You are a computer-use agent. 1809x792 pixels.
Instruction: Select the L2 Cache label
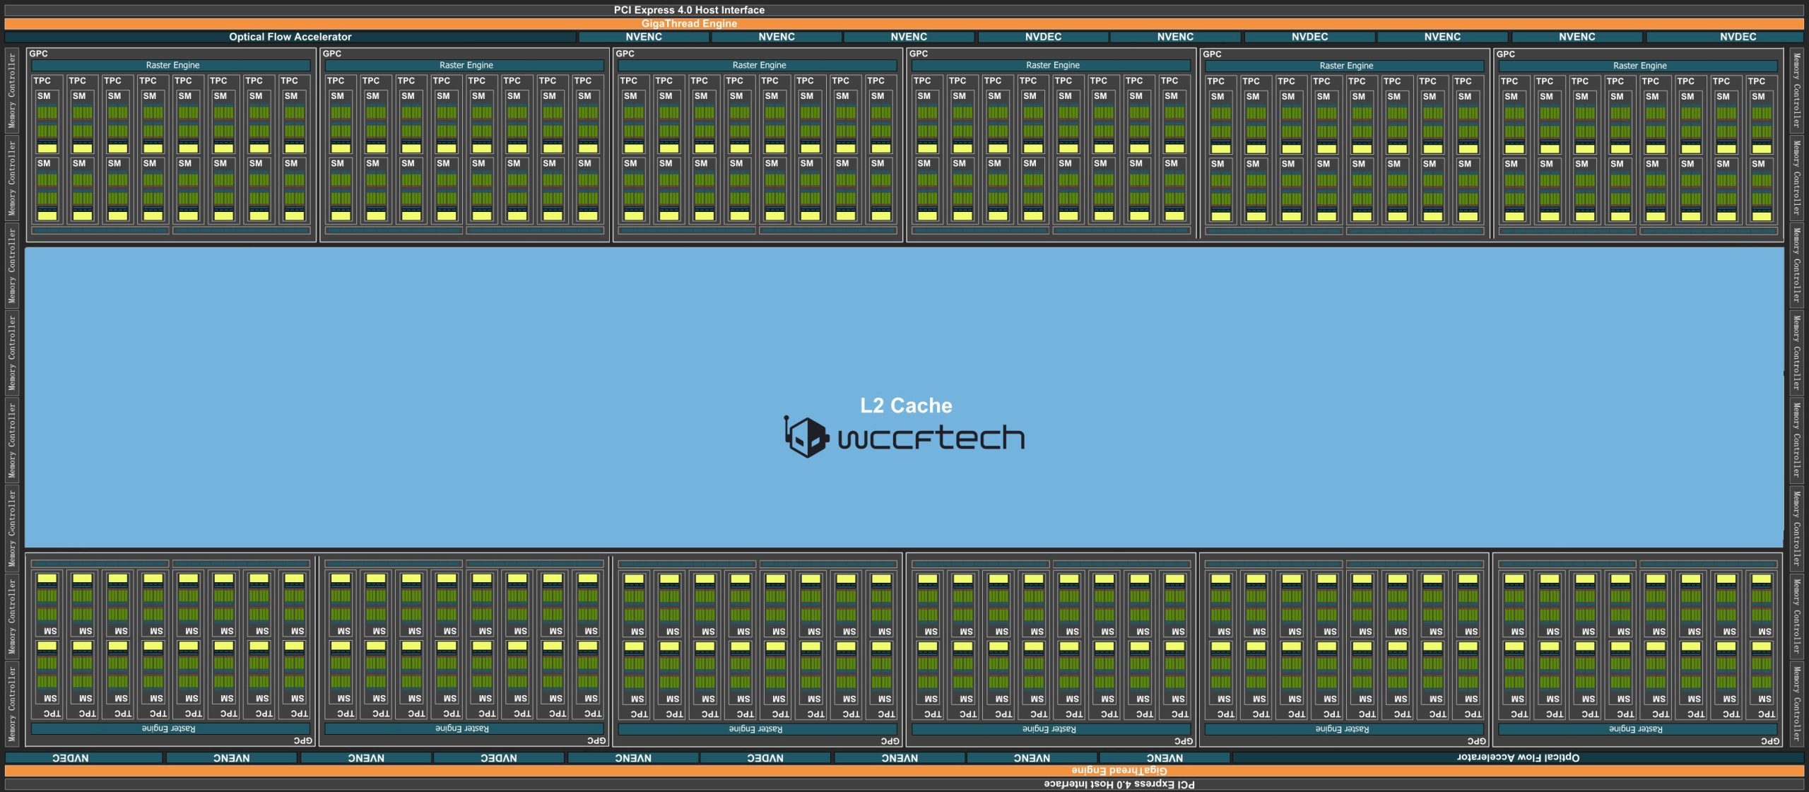coord(906,406)
